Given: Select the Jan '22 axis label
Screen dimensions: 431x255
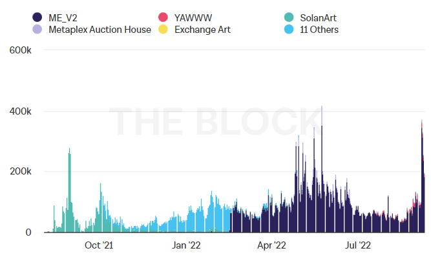Looking at the screenshot, I should pyautogui.click(x=186, y=245).
